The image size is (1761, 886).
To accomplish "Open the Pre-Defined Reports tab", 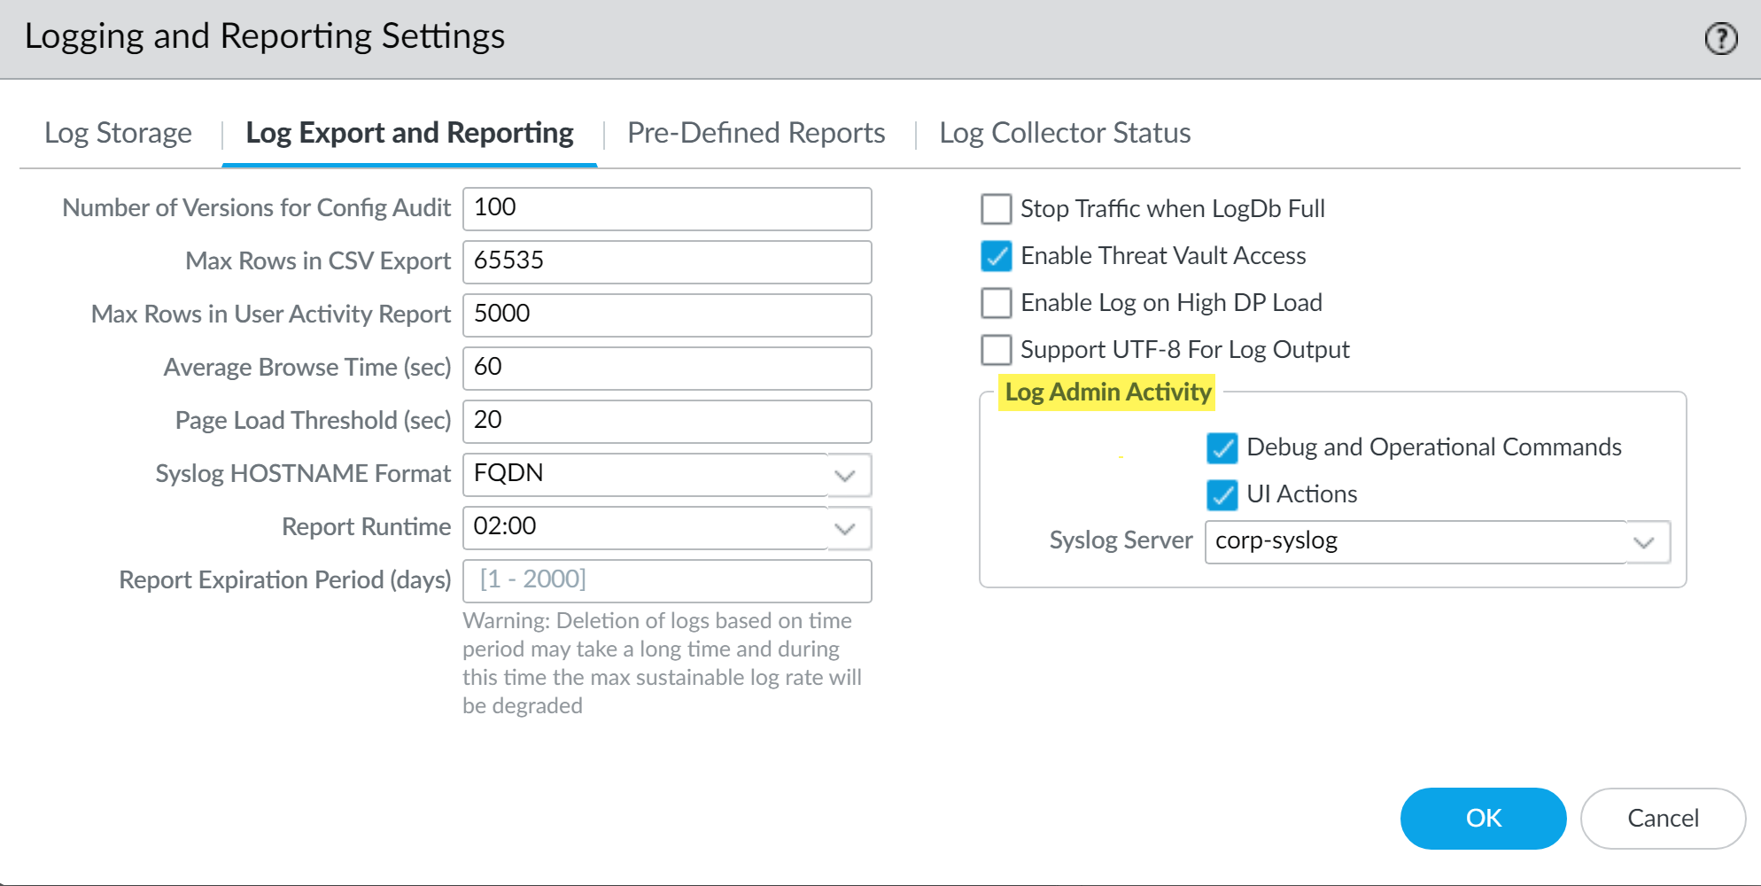I will 756,133.
